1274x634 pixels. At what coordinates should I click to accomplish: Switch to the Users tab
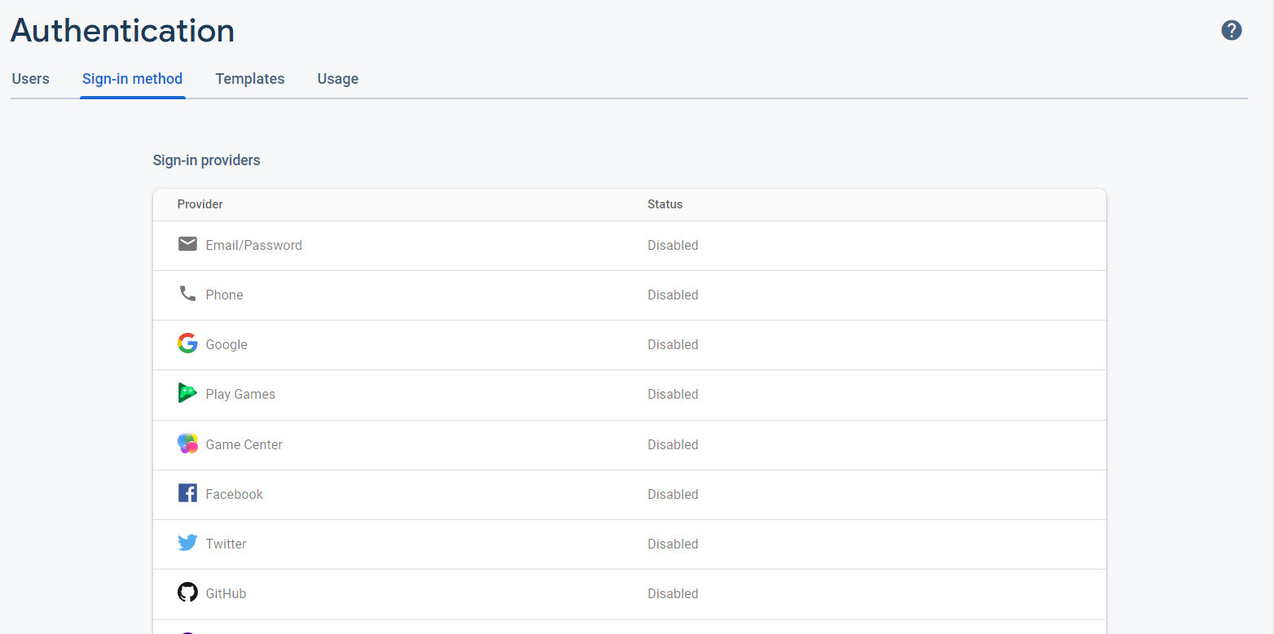pyautogui.click(x=30, y=78)
